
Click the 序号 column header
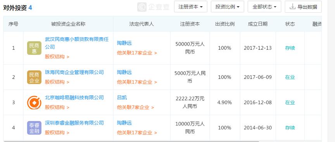[x=13, y=24]
